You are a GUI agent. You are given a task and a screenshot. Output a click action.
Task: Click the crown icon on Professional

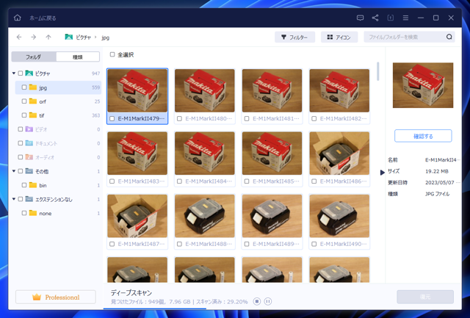coord(37,297)
